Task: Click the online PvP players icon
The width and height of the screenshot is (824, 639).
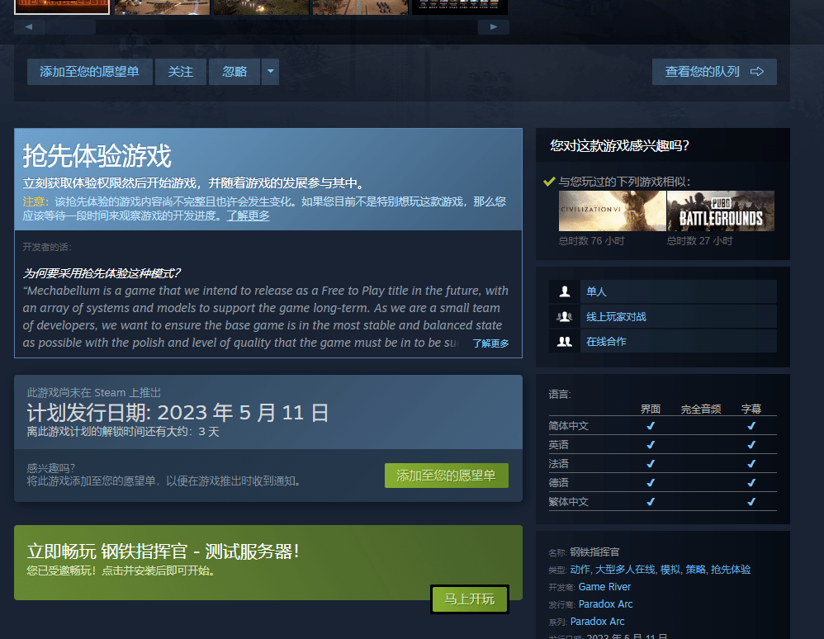Action: click(565, 317)
